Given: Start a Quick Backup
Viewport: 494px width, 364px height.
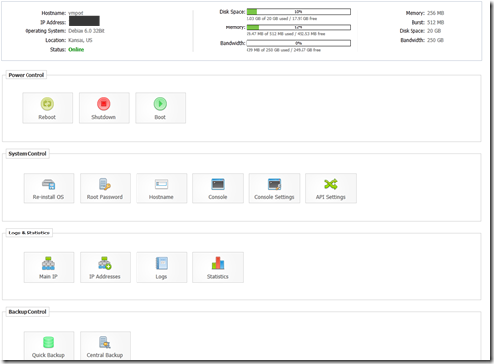Looking at the screenshot, I should [x=48, y=346].
